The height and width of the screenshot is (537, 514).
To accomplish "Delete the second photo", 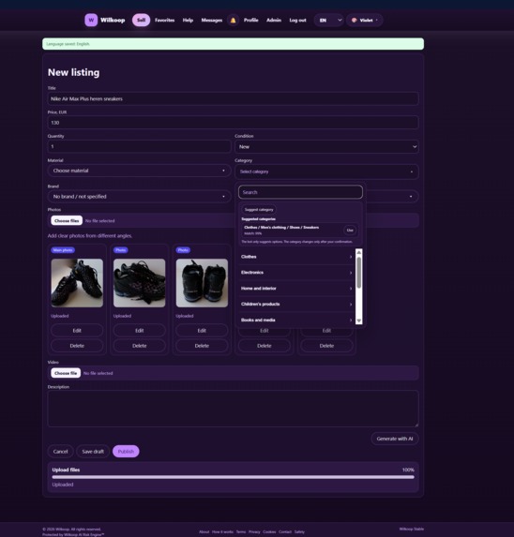I will click(x=140, y=346).
